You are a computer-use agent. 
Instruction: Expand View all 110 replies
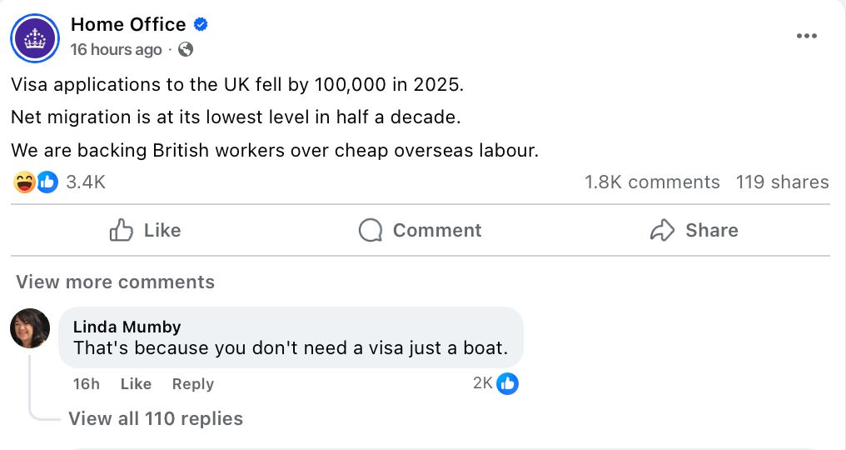click(156, 418)
